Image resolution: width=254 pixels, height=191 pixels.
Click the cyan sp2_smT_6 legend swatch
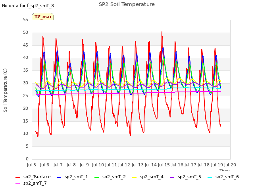(x=210, y=177)
